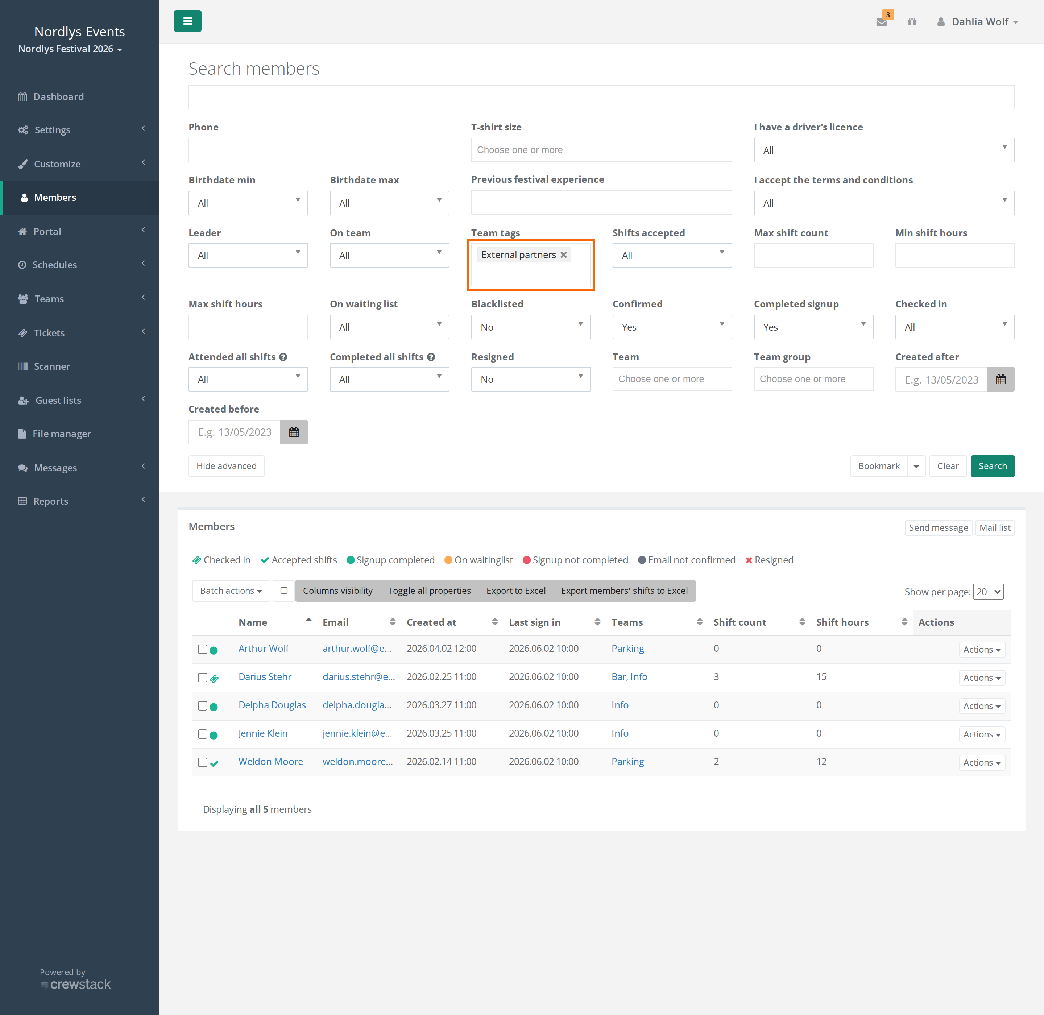The height and width of the screenshot is (1015, 1044).
Task: Sort by Teams column arrows
Action: pos(700,622)
